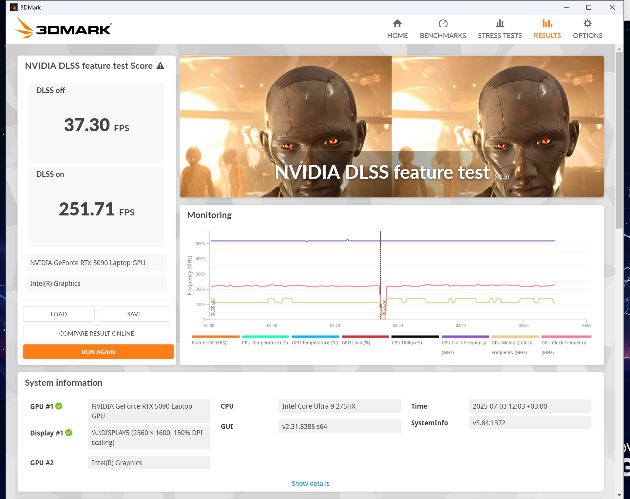Click the scrollbar up arrow
This screenshot has width=630, height=499.
pos(619,48)
